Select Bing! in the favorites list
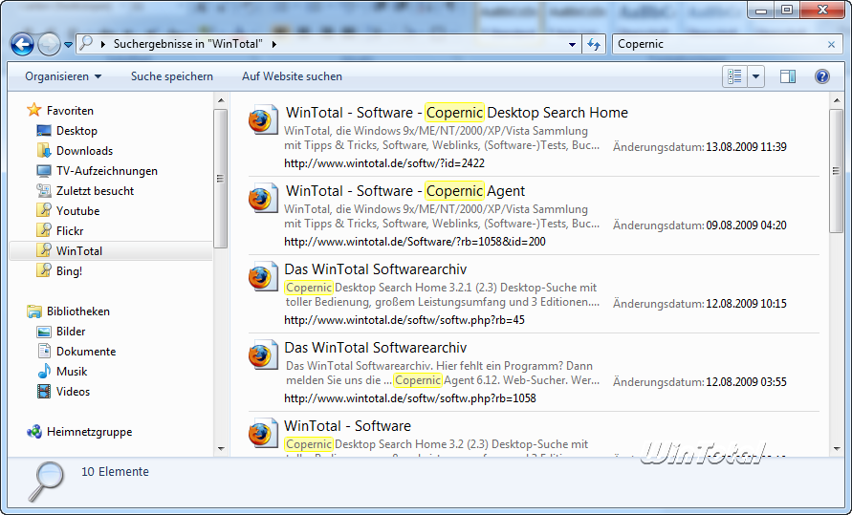This screenshot has height=515, width=852. (x=69, y=271)
